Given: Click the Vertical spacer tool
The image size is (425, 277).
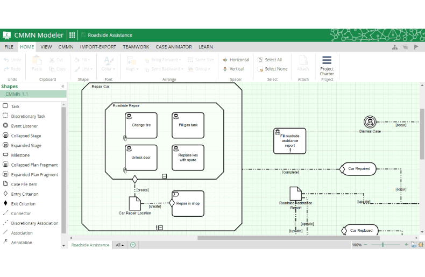Looking at the screenshot, I should (x=233, y=69).
